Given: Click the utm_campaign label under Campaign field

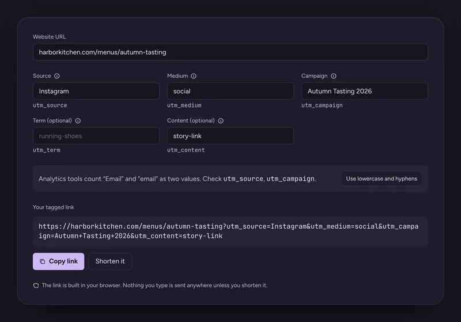Looking at the screenshot, I should [x=322, y=105].
